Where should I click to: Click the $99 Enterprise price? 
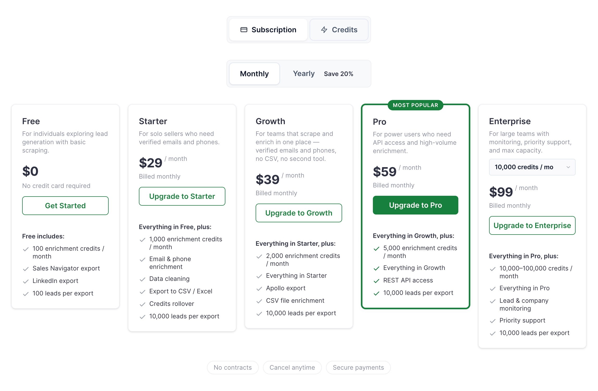click(x=501, y=192)
